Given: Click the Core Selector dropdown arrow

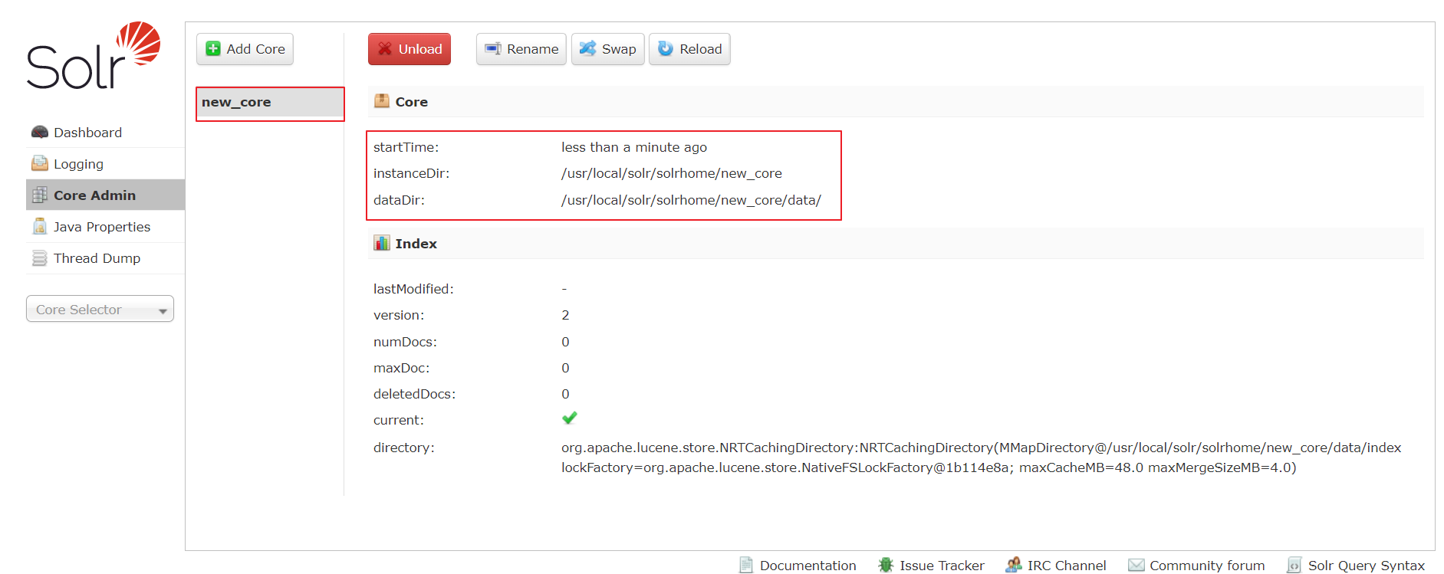Looking at the screenshot, I should tap(163, 310).
